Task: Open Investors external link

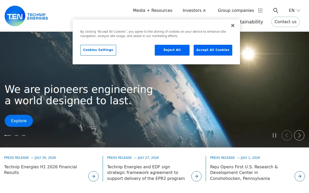Action: [x=194, y=11]
